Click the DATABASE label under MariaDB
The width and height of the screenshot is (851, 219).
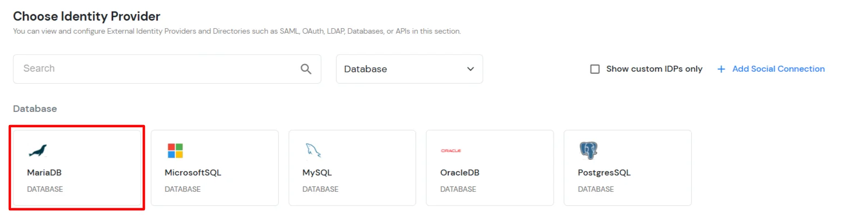pyautogui.click(x=45, y=190)
